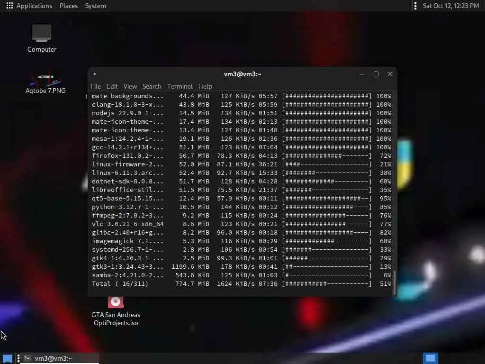This screenshot has height=364, width=485.
Task: Click the qt5-base-5.15.15 package name
Action: [127, 199]
